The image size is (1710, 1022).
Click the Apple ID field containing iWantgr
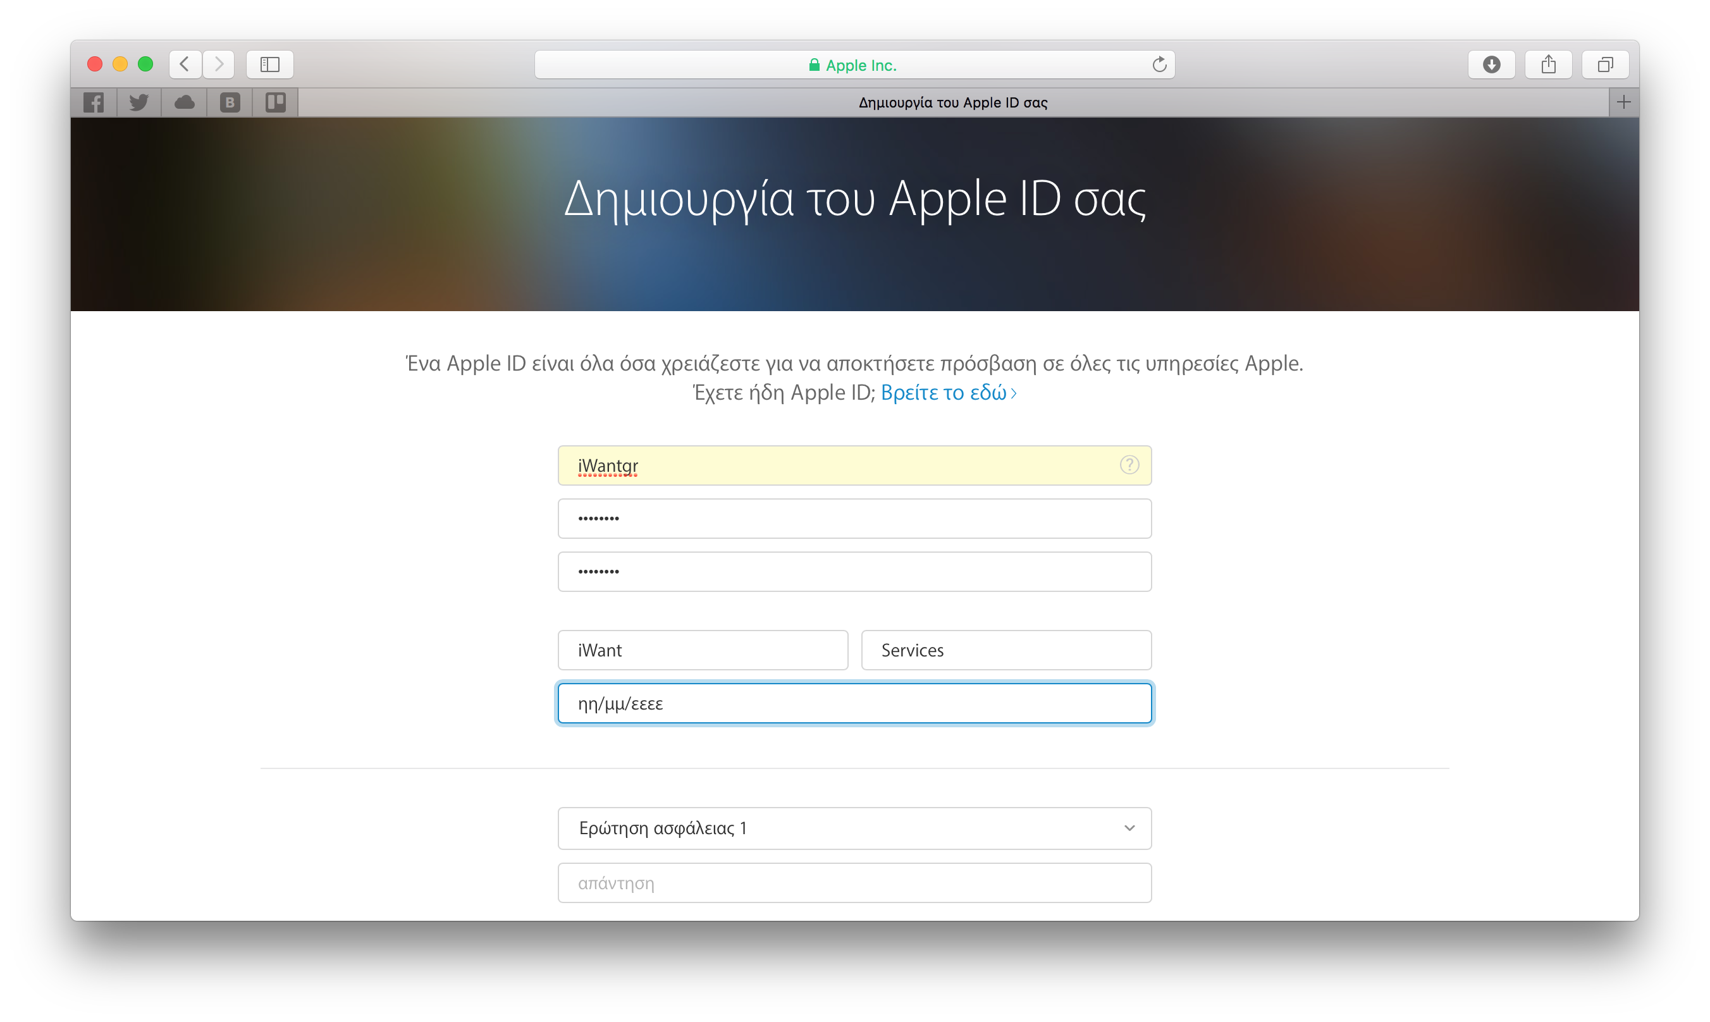(x=854, y=465)
